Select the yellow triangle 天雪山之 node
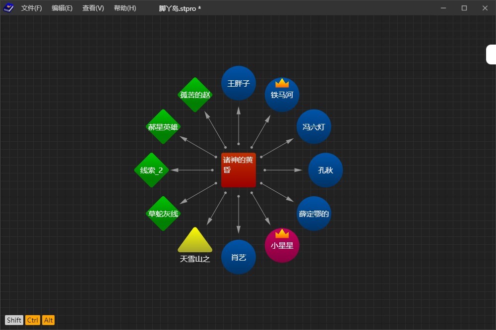This screenshot has height=330, width=496. pos(195,243)
